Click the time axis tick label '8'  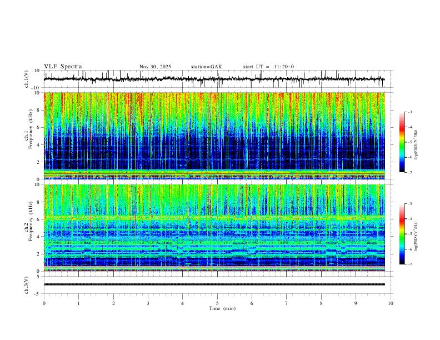(321, 303)
